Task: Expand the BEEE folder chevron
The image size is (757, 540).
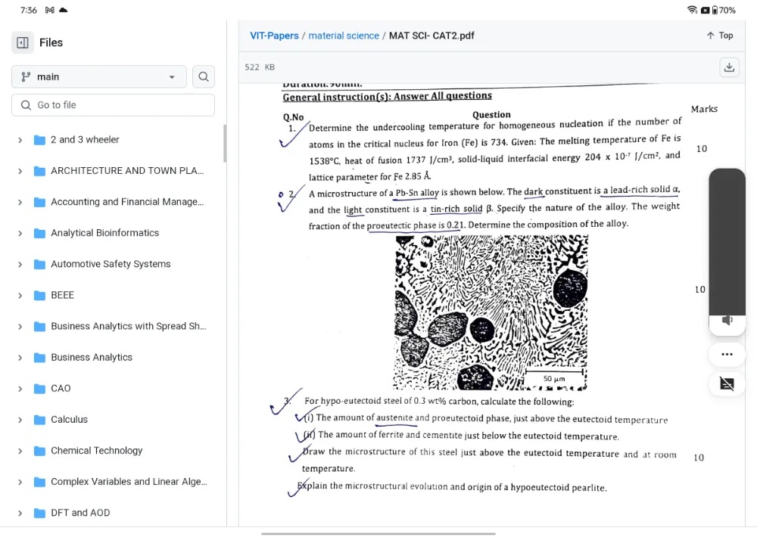Action: (20, 296)
